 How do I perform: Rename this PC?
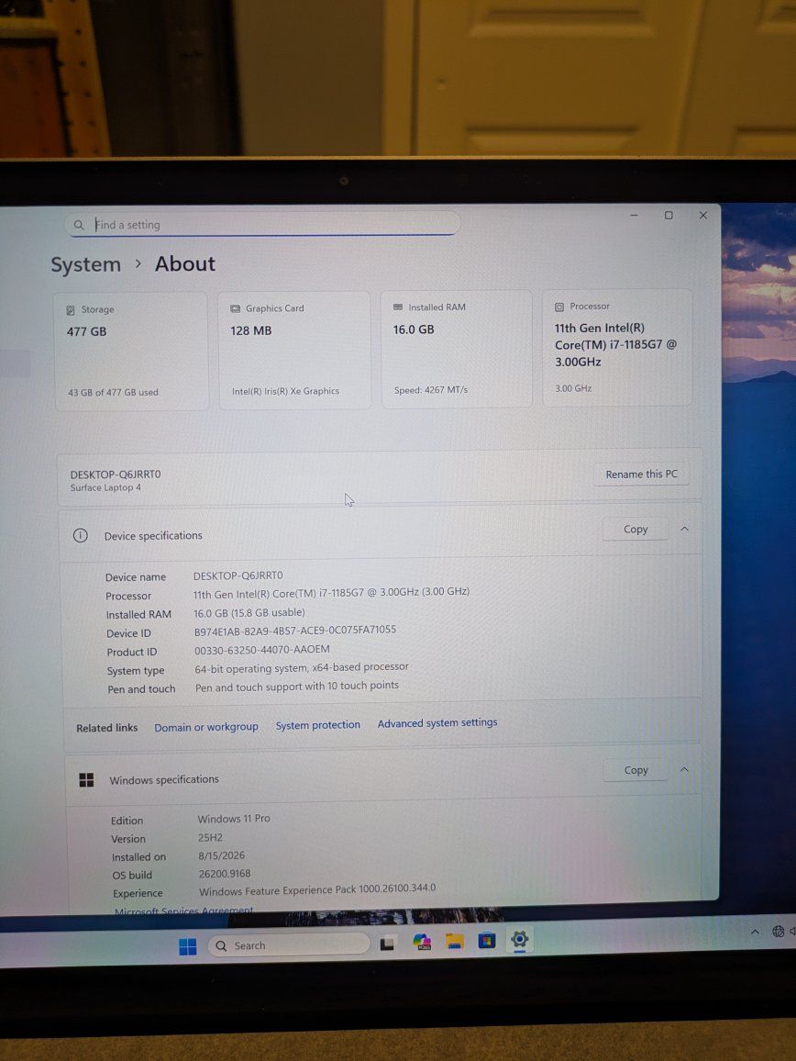pos(641,474)
